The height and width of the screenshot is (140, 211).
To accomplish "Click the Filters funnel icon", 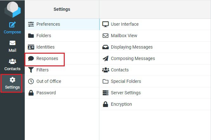I will (31, 70).
